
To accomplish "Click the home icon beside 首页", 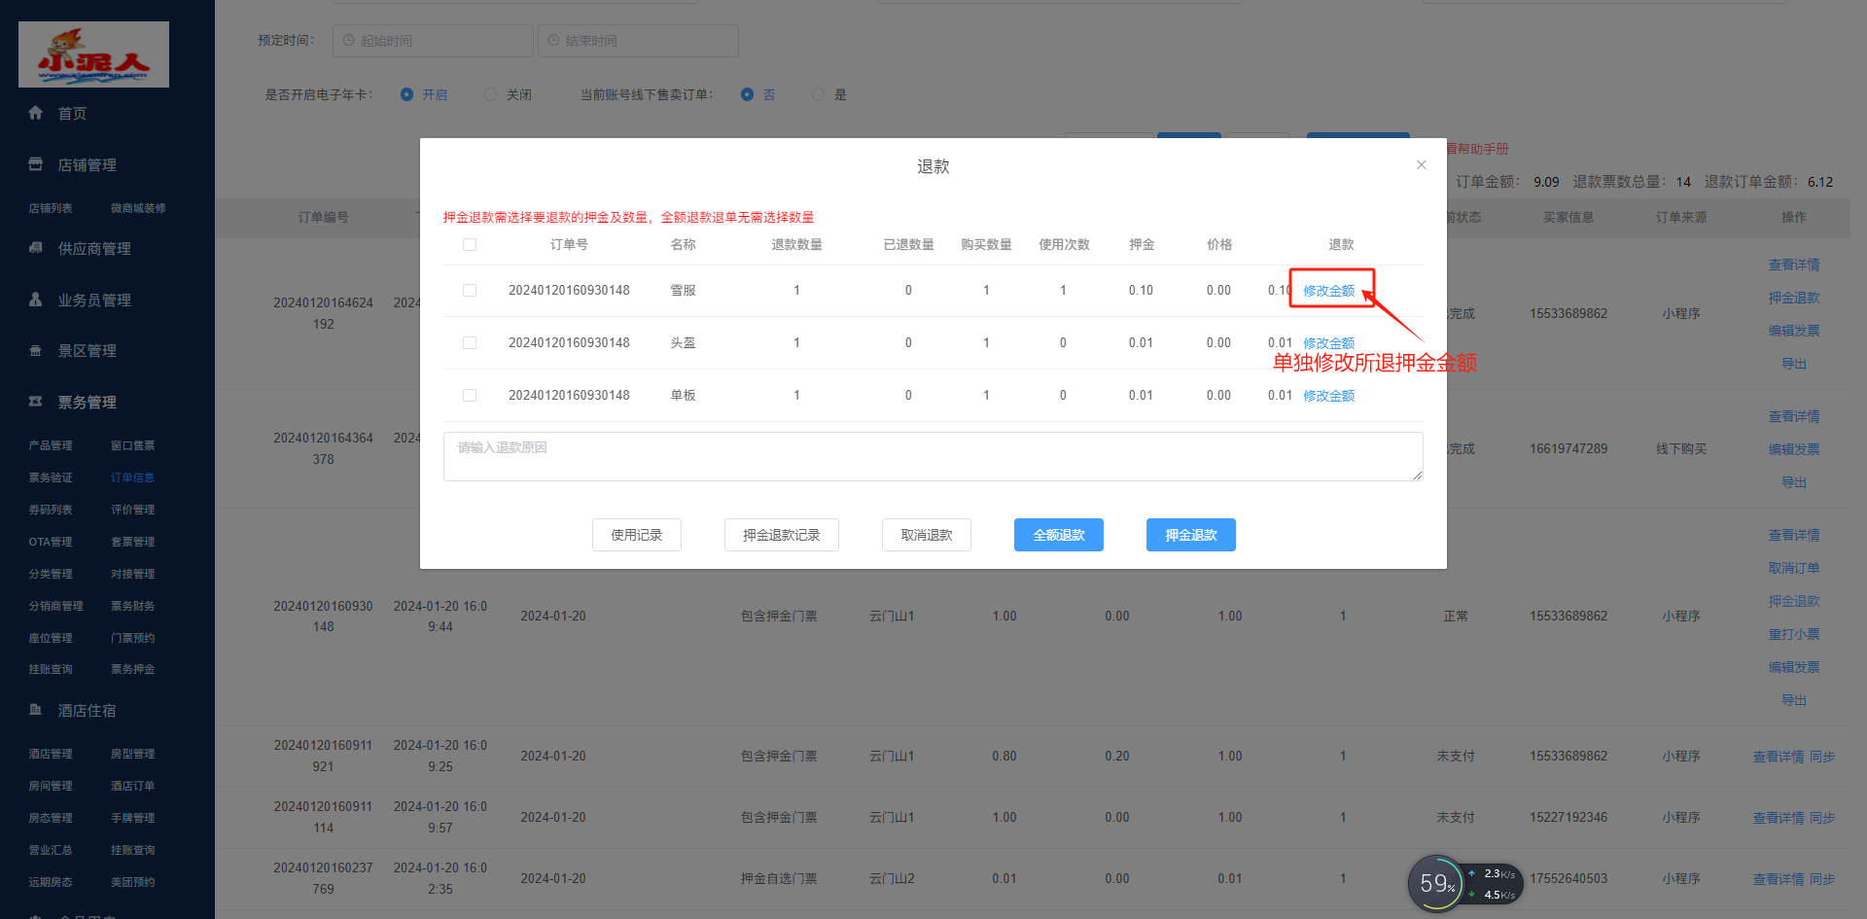I will pyautogui.click(x=36, y=113).
